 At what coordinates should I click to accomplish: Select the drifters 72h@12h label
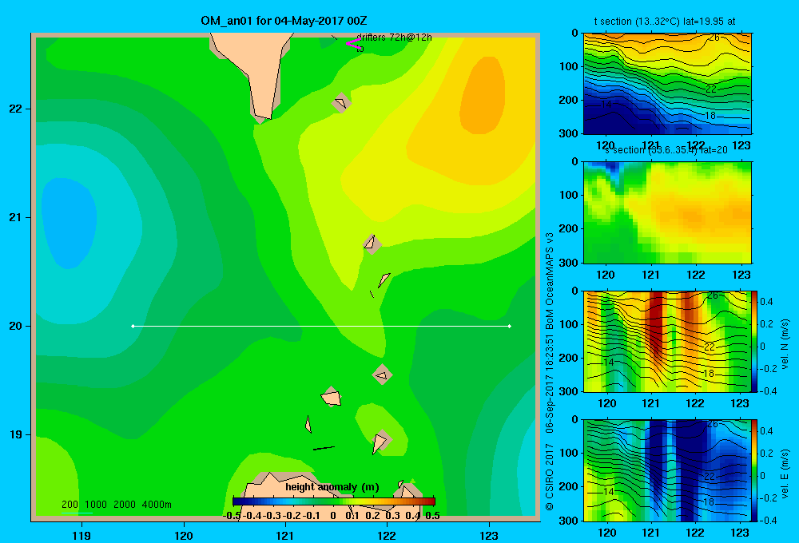(x=394, y=38)
